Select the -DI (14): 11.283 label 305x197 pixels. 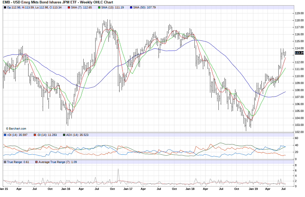[47, 135]
